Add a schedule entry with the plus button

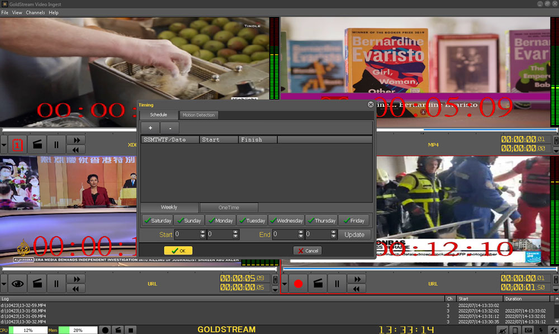point(150,128)
